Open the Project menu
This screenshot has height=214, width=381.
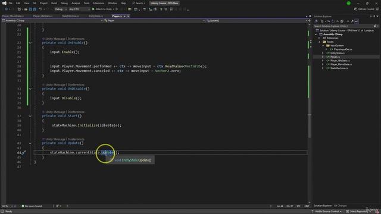point(43,3)
